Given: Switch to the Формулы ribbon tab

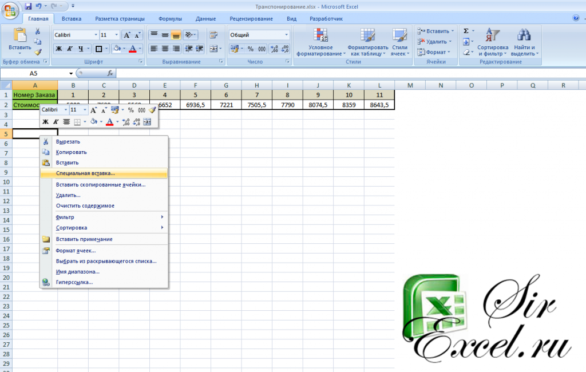Looking at the screenshot, I should 170,19.
